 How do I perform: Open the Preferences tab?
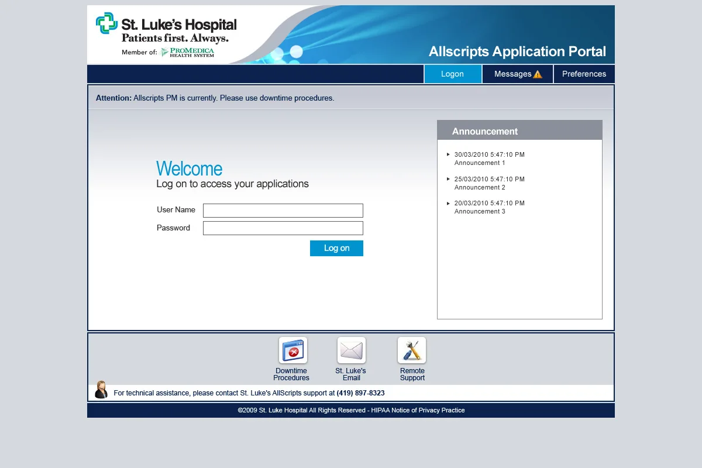(x=584, y=74)
